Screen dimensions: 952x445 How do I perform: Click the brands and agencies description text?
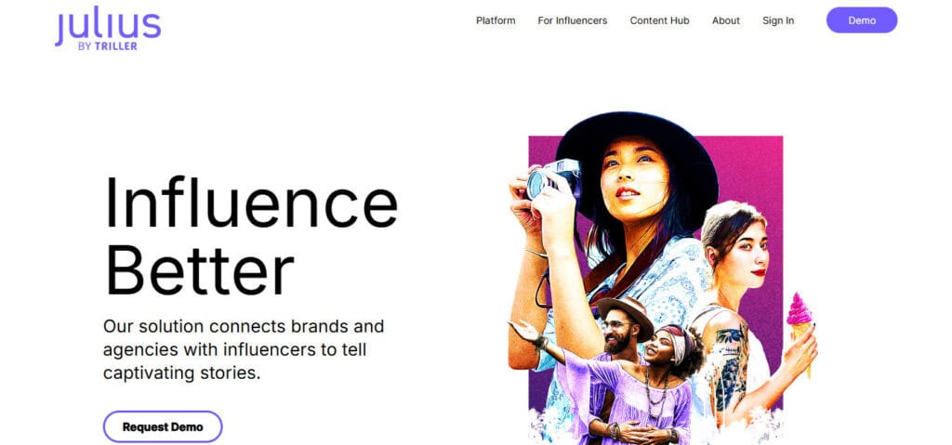(244, 349)
